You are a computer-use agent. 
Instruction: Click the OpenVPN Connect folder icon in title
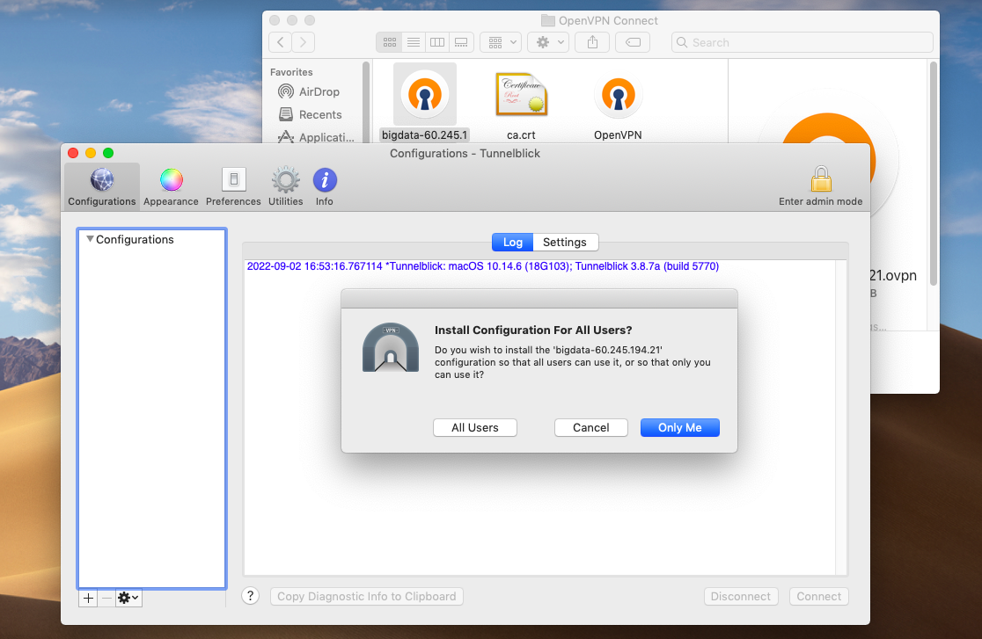(548, 20)
